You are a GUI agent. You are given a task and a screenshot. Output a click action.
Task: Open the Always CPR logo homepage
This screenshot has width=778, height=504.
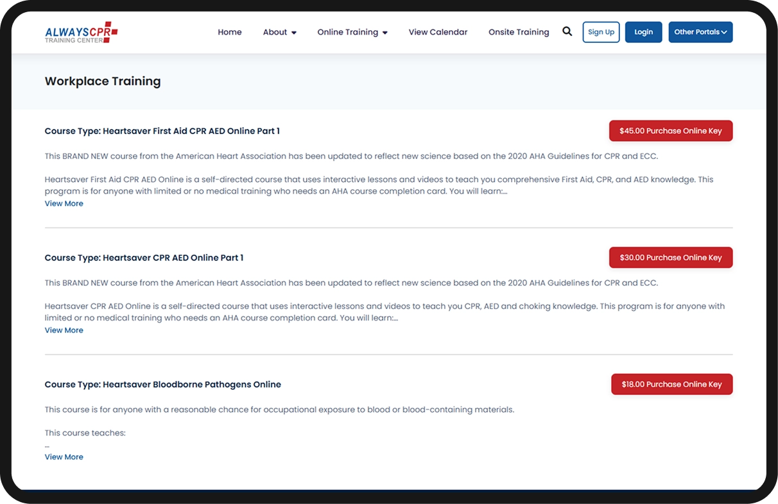click(81, 32)
